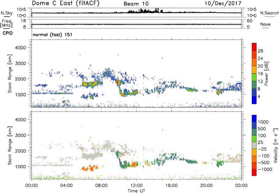Click the gray velocity patch near 1700 km at 06:30
The height and width of the screenshot is (193, 279).
tap(92, 156)
